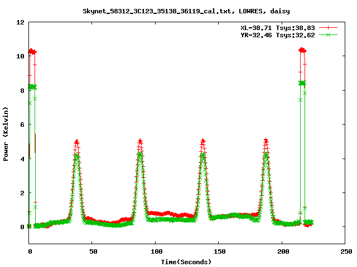Click x-axis tick label 250
Screen dimensions: 357x267
click(x=346, y=251)
